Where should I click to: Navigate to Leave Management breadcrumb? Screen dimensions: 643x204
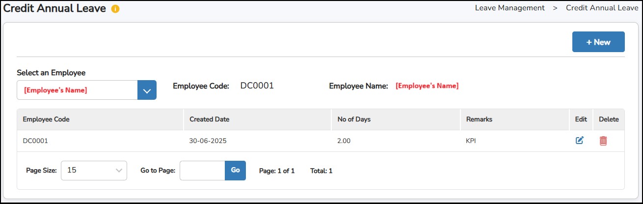click(509, 8)
